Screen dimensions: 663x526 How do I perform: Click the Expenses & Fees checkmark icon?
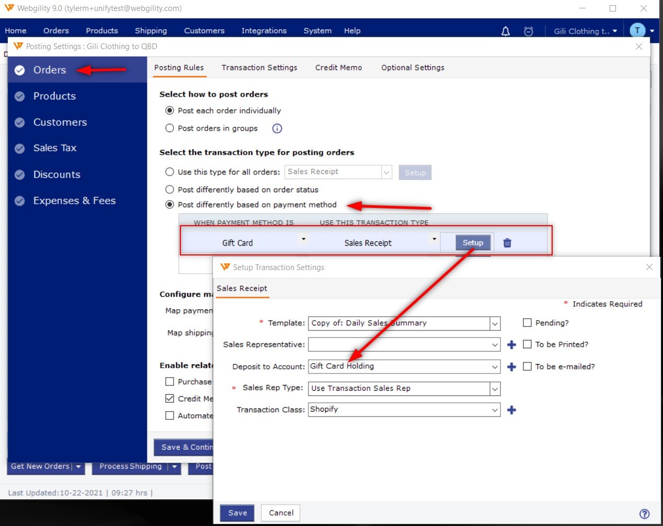[20, 201]
